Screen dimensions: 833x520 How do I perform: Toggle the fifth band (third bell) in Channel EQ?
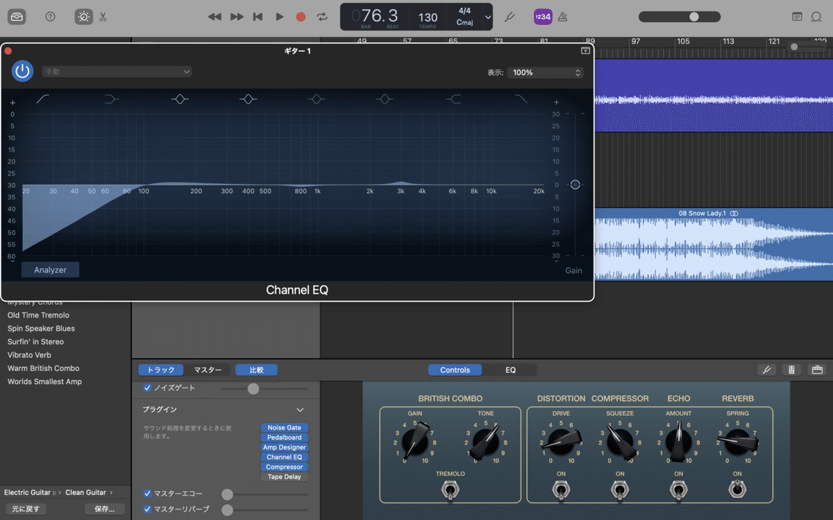tap(317, 99)
